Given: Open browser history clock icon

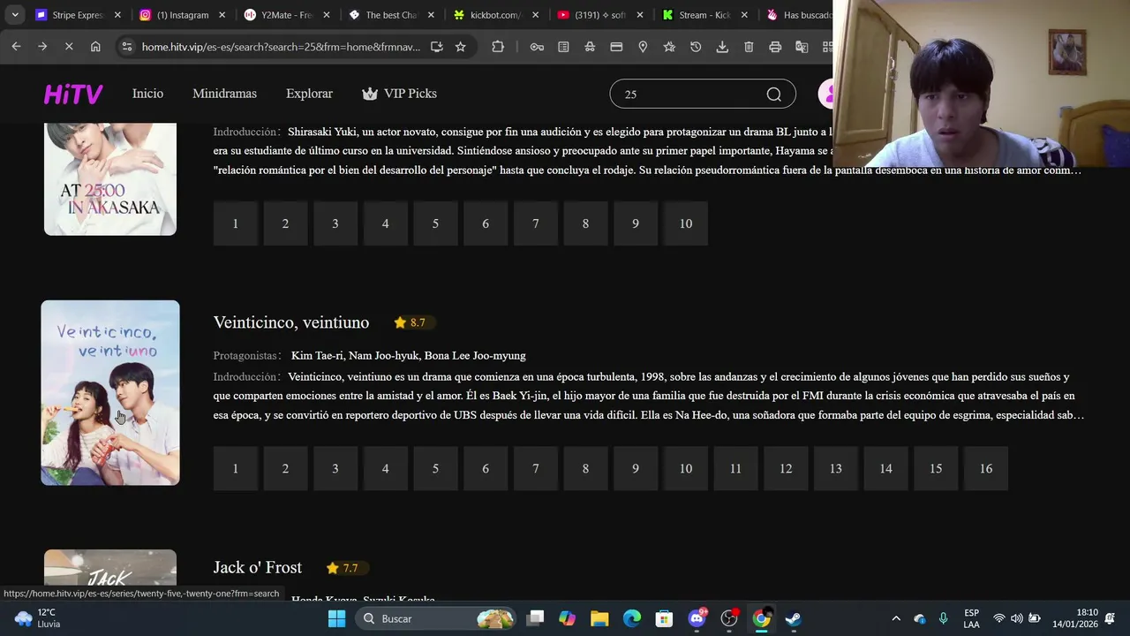Looking at the screenshot, I should point(696,47).
